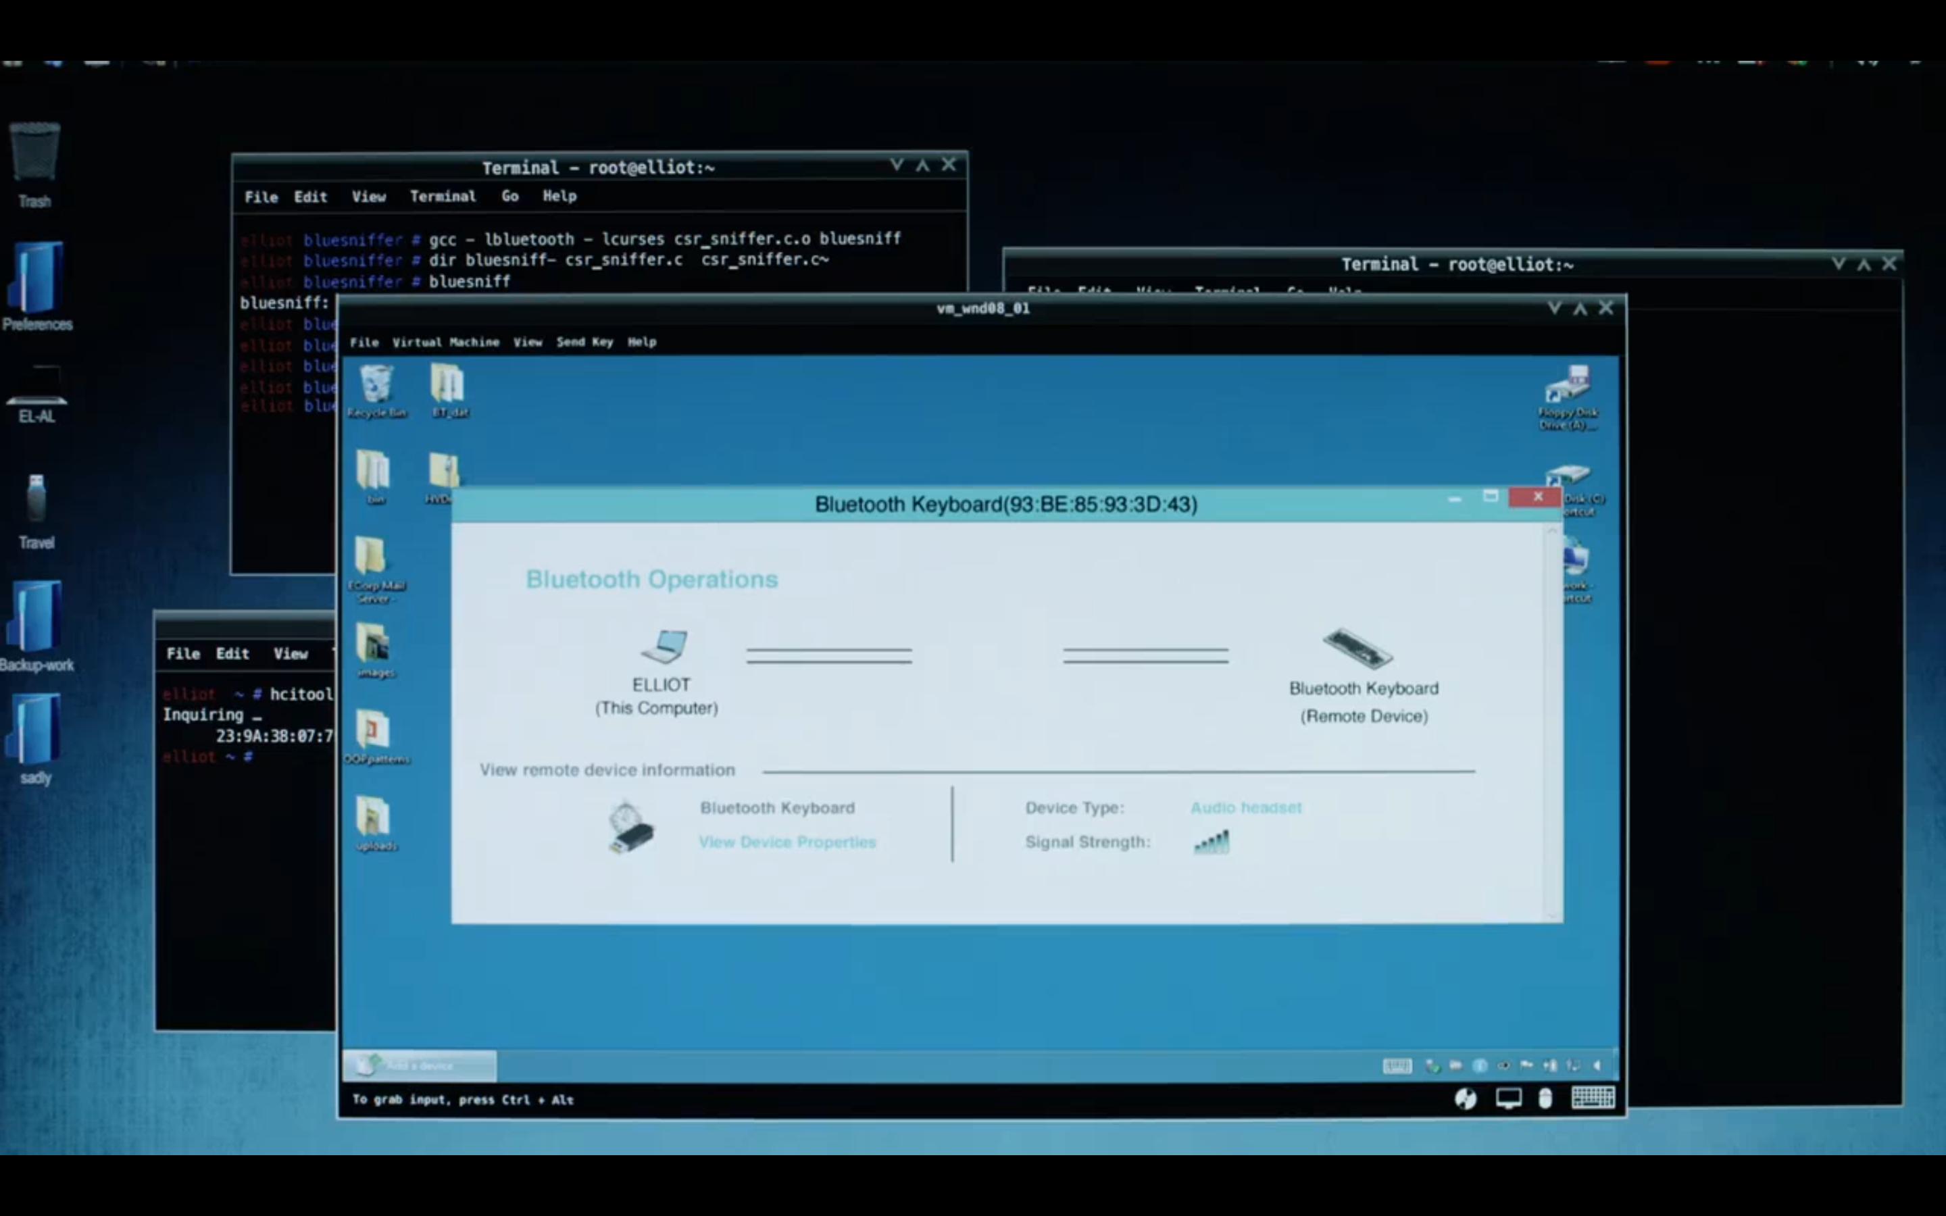The height and width of the screenshot is (1216, 1946).
Task: Click the monitor icon in VMware status bar
Action: pyautogui.click(x=1510, y=1098)
